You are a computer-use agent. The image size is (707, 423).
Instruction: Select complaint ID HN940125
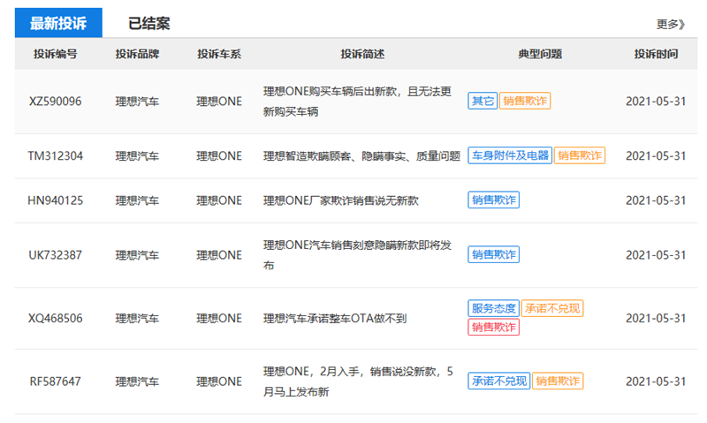[x=55, y=200]
